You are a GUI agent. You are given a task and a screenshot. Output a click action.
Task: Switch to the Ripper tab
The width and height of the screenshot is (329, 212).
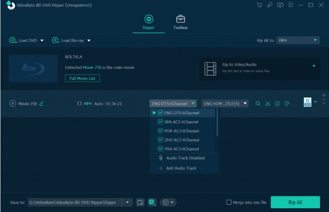148,22
